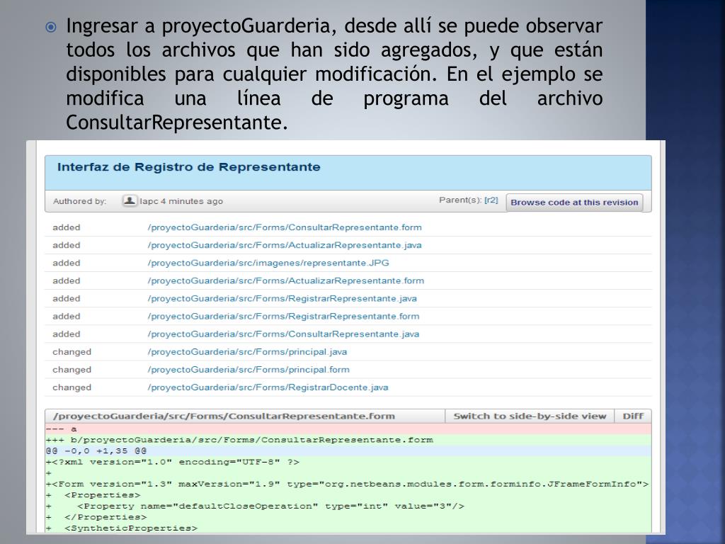The image size is (725, 544).
Task: Open RegistrarRepresentante.java file link
Action: [x=282, y=298]
